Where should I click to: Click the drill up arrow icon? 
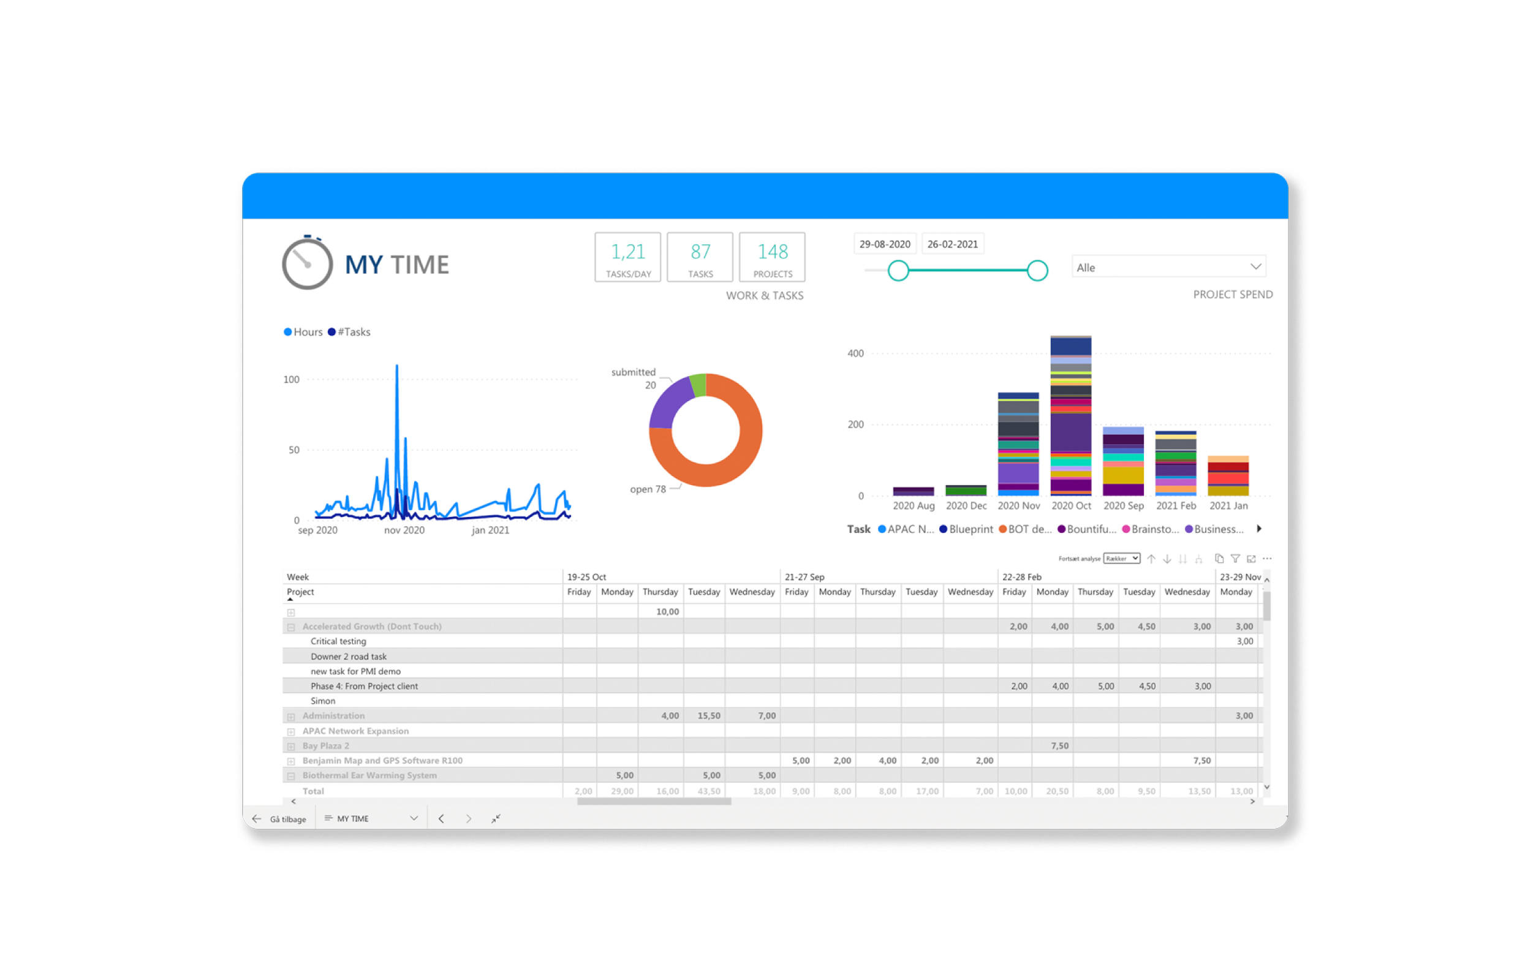tap(1151, 559)
